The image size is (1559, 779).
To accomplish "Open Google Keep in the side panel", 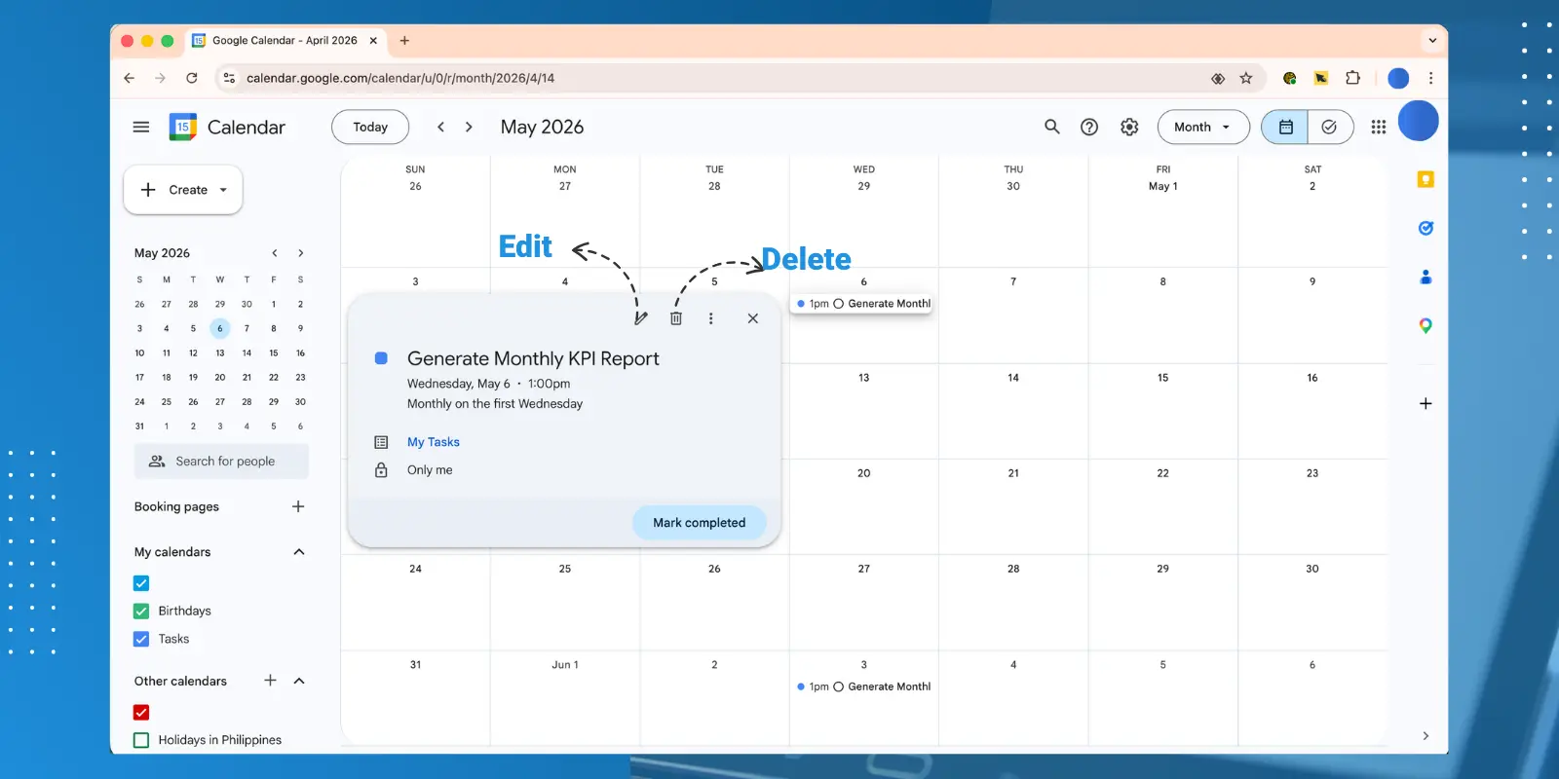I will tap(1426, 179).
